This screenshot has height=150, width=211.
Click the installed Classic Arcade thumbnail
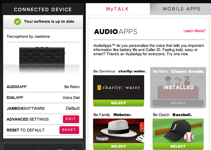(x=178, y=87)
